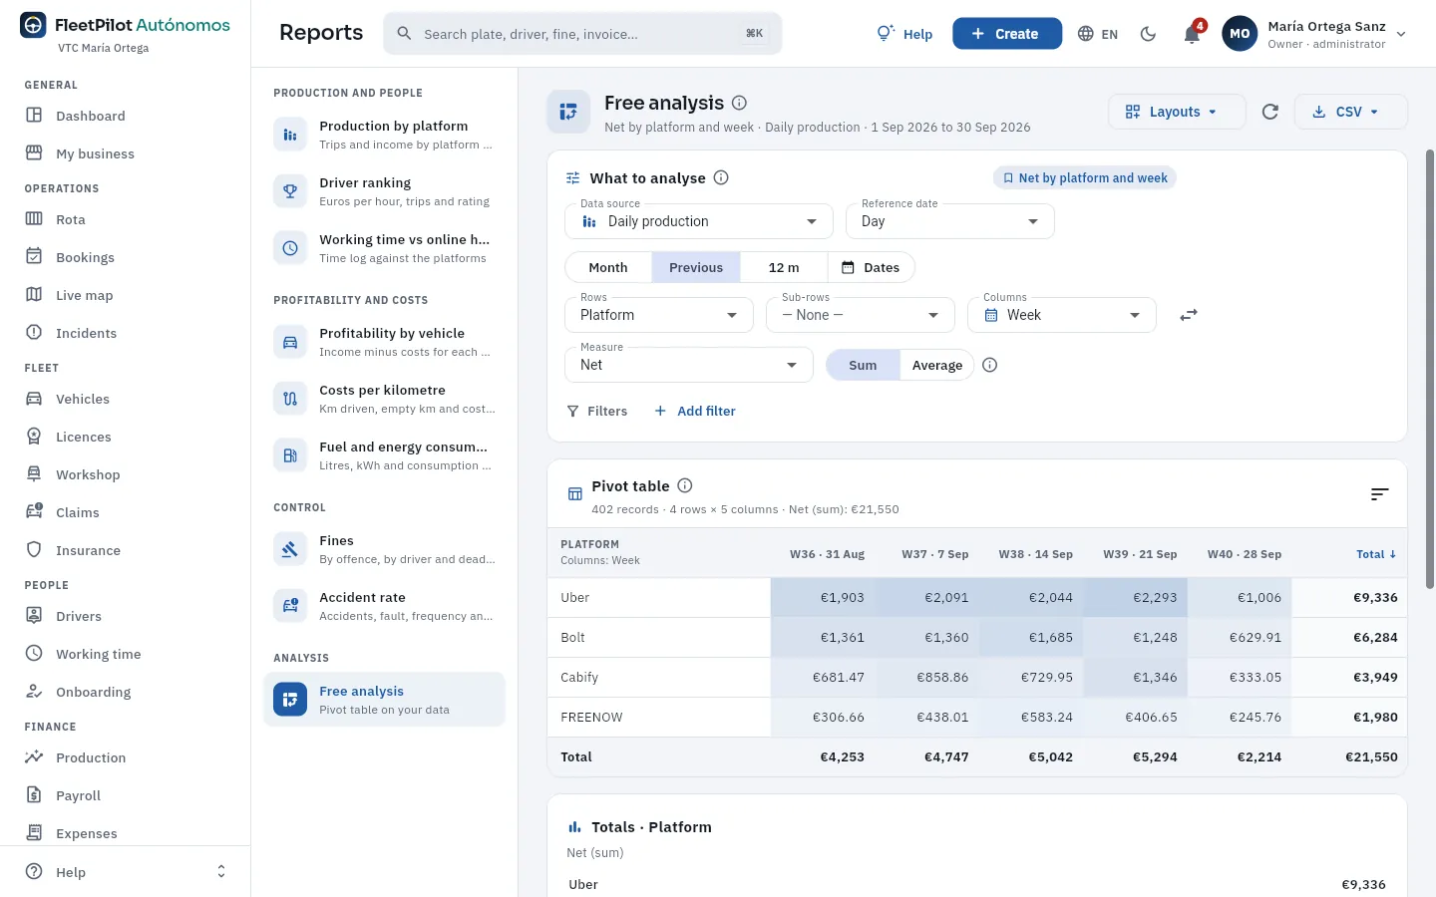Viewport: 1436px width, 897px height.
Task: Open CSV export options
Action: [x=1350, y=112]
